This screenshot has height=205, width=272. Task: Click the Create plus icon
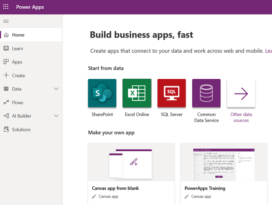tap(6, 75)
